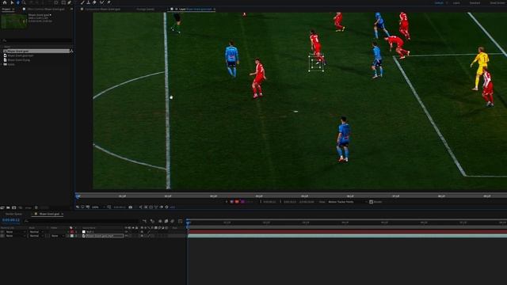The width and height of the screenshot is (507, 285).
Task: Switch to the Default workspace
Action: (439, 2)
